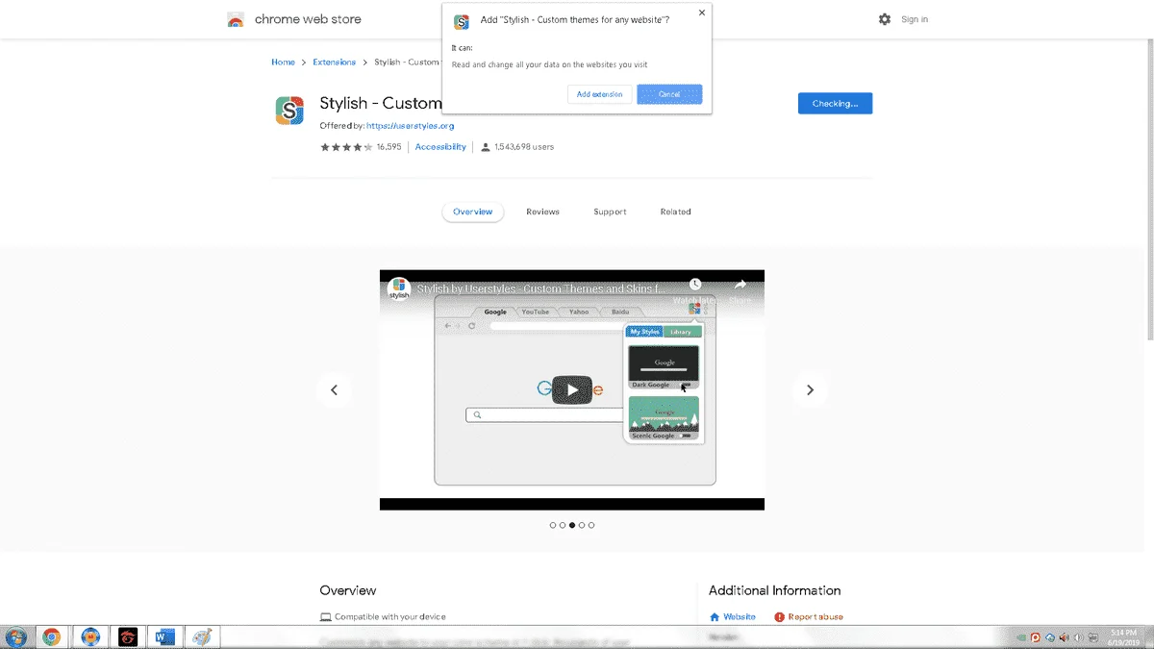
Task: Select the fifth carousel dot
Action: 591,525
